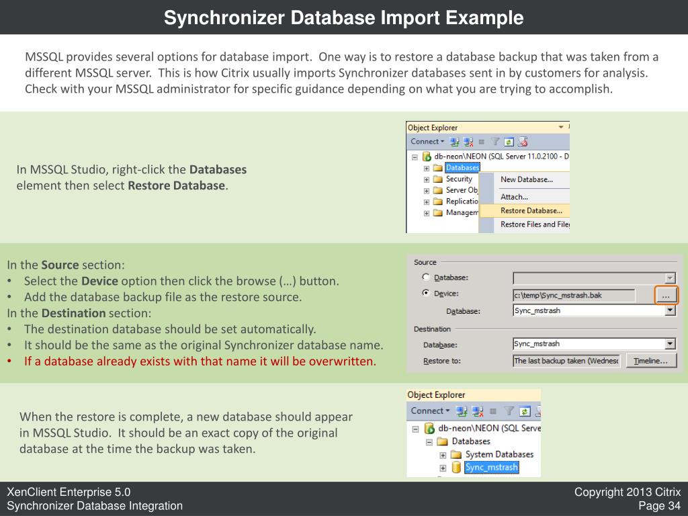The image size is (688, 516).
Task: Click Databases folder icon above System Databases
Action: [442, 441]
